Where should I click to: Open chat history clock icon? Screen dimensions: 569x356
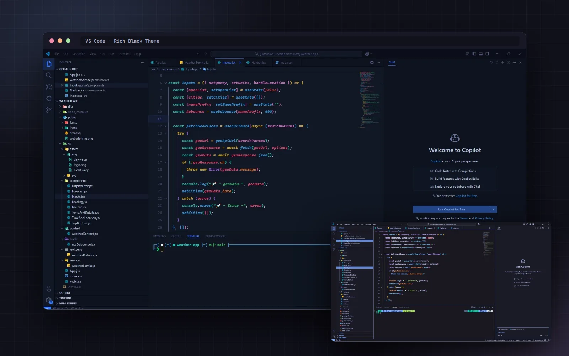tap(509, 62)
